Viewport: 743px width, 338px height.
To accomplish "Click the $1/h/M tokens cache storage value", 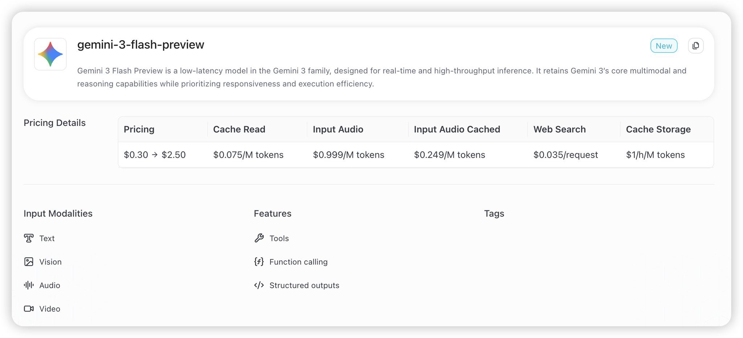I will (x=655, y=155).
